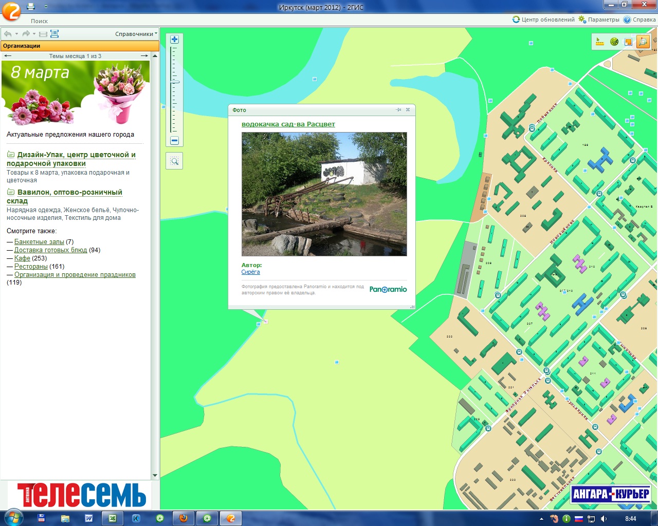This screenshot has width=658, height=526.
Task: Pin the Фото popup window
Action: pos(398,110)
